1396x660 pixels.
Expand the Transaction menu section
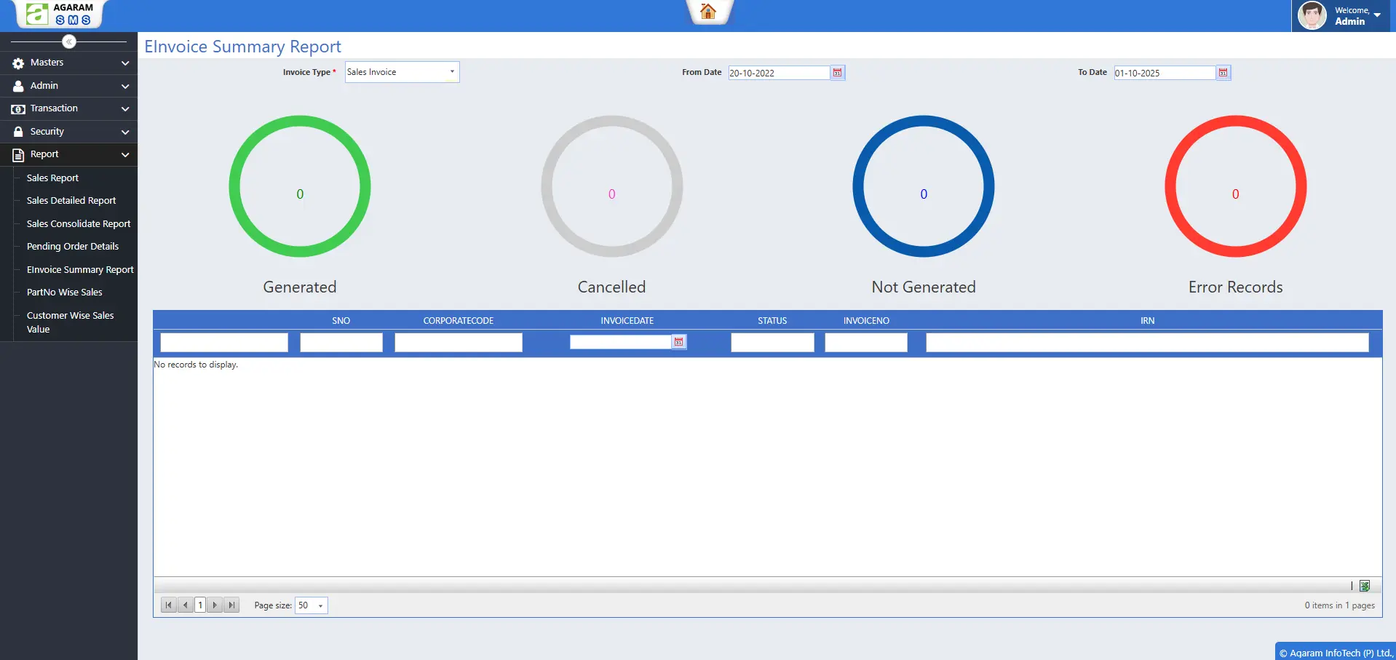pos(68,108)
